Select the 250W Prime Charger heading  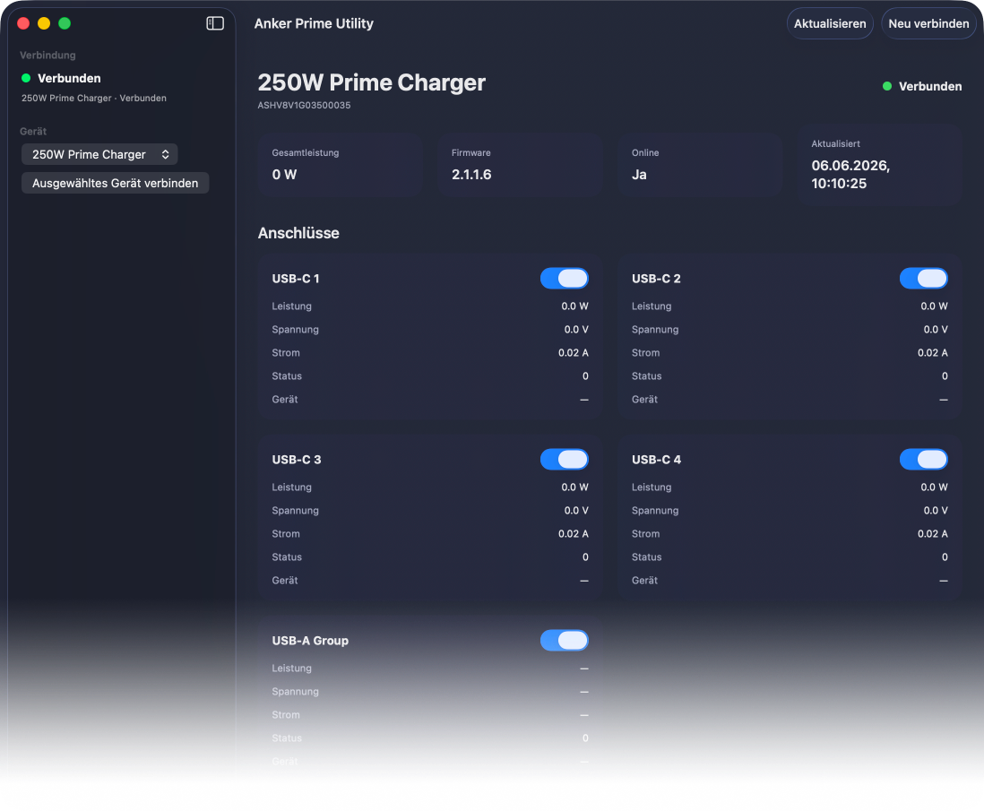[372, 82]
